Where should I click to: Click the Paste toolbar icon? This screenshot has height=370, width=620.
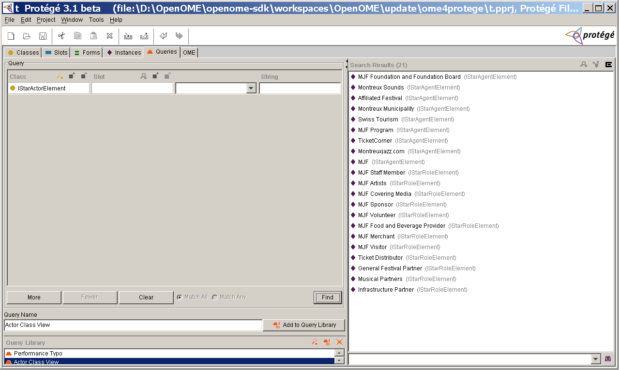point(93,36)
